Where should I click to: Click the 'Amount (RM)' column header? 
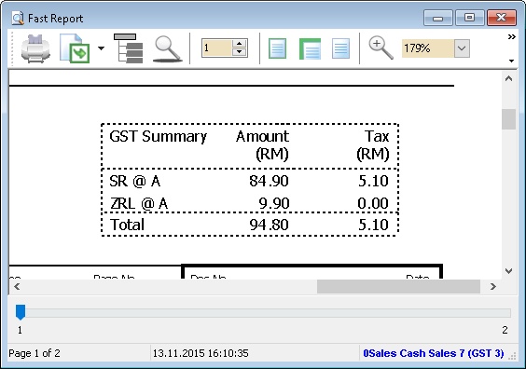click(262, 145)
